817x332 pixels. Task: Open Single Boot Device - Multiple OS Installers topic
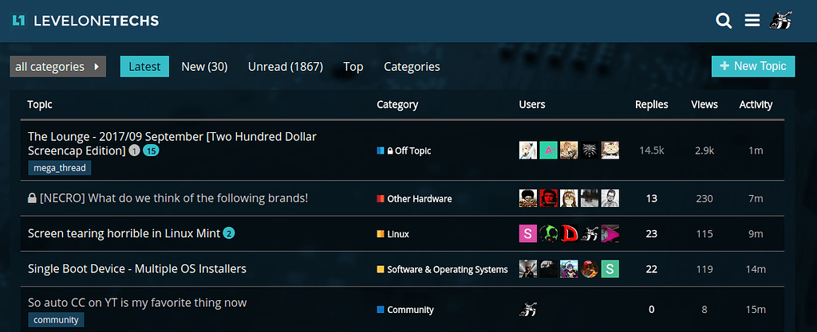(137, 268)
